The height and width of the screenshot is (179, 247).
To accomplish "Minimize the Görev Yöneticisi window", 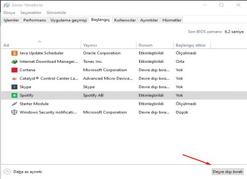I will (205, 5).
